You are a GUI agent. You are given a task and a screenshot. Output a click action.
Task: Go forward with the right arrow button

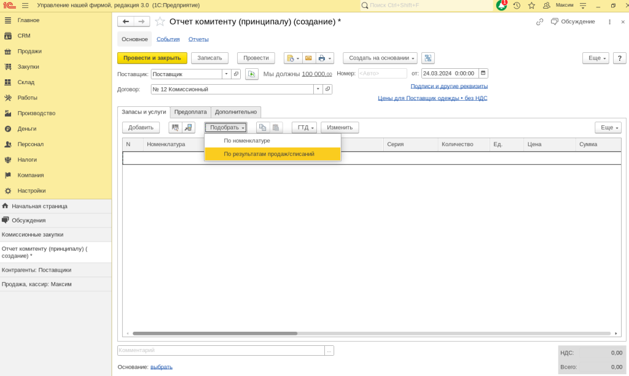142,22
